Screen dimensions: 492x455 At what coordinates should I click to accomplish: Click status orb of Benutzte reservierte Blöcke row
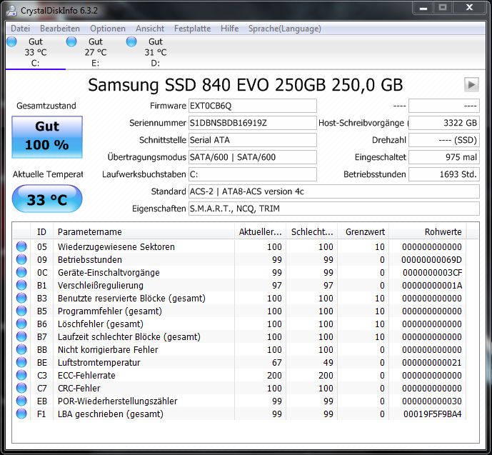coord(21,298)
